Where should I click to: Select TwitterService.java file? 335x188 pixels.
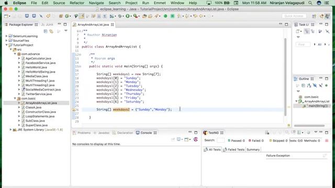tap(39, 94)
